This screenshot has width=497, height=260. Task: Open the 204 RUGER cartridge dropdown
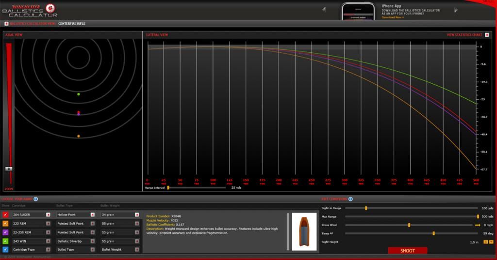(48, 214)
